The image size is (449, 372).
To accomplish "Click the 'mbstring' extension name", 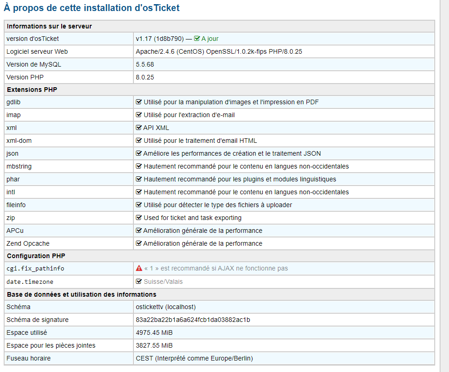I will (19, 167).
